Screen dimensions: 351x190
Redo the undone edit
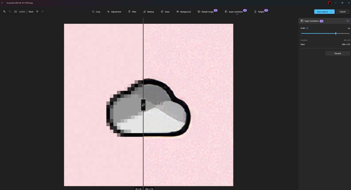coord(42,12)
